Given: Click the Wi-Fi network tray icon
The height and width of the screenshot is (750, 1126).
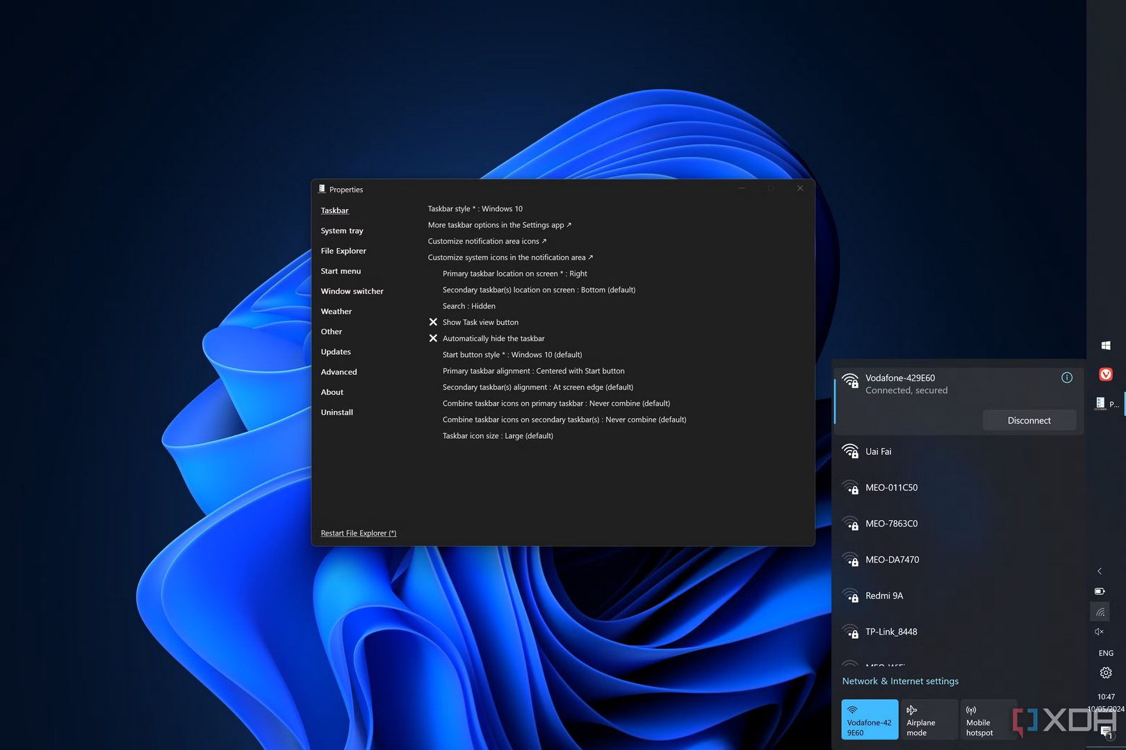Looking at the screenshot, I should [1100, 612].
